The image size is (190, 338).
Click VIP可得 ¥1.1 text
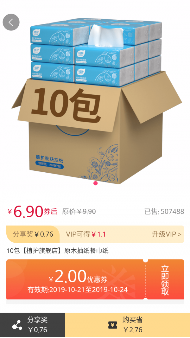coord(86,234)
